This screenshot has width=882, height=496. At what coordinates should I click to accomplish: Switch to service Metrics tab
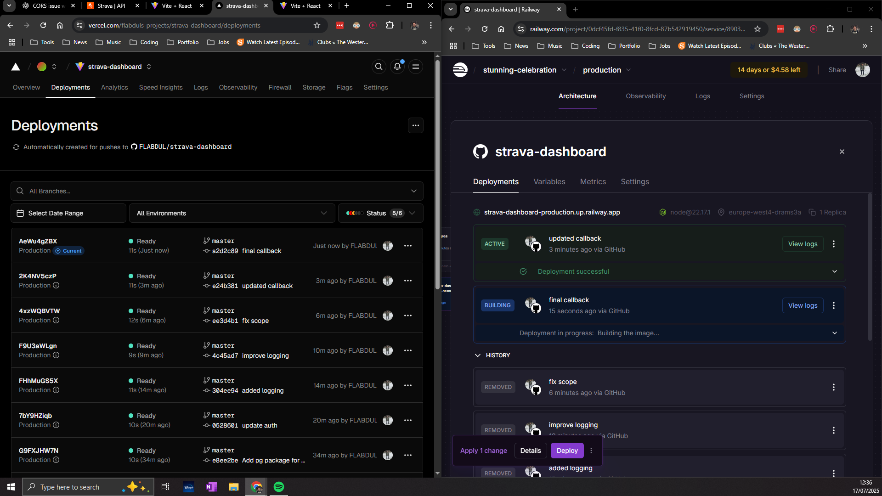click(593, 181)
